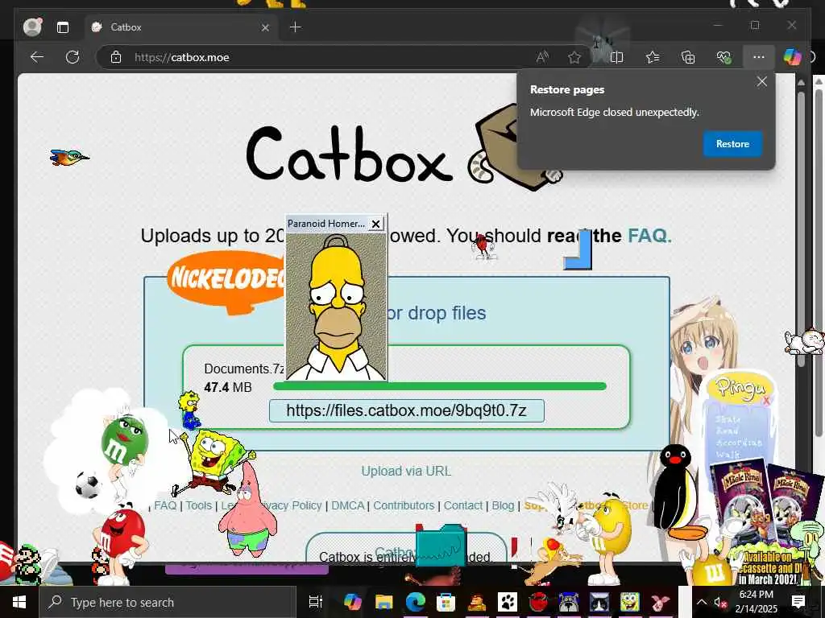Open the Contributors footer link
The height and width of the screenshot is (618, 825).
pos(404,505)
